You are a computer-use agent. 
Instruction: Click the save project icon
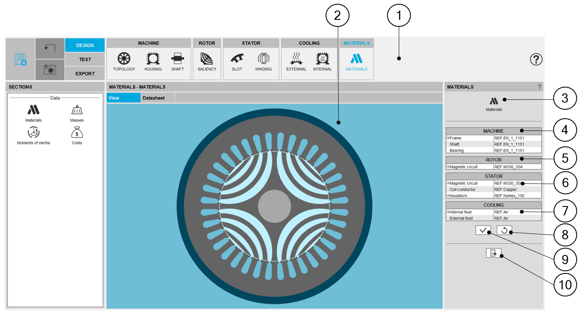pos(20,59)
